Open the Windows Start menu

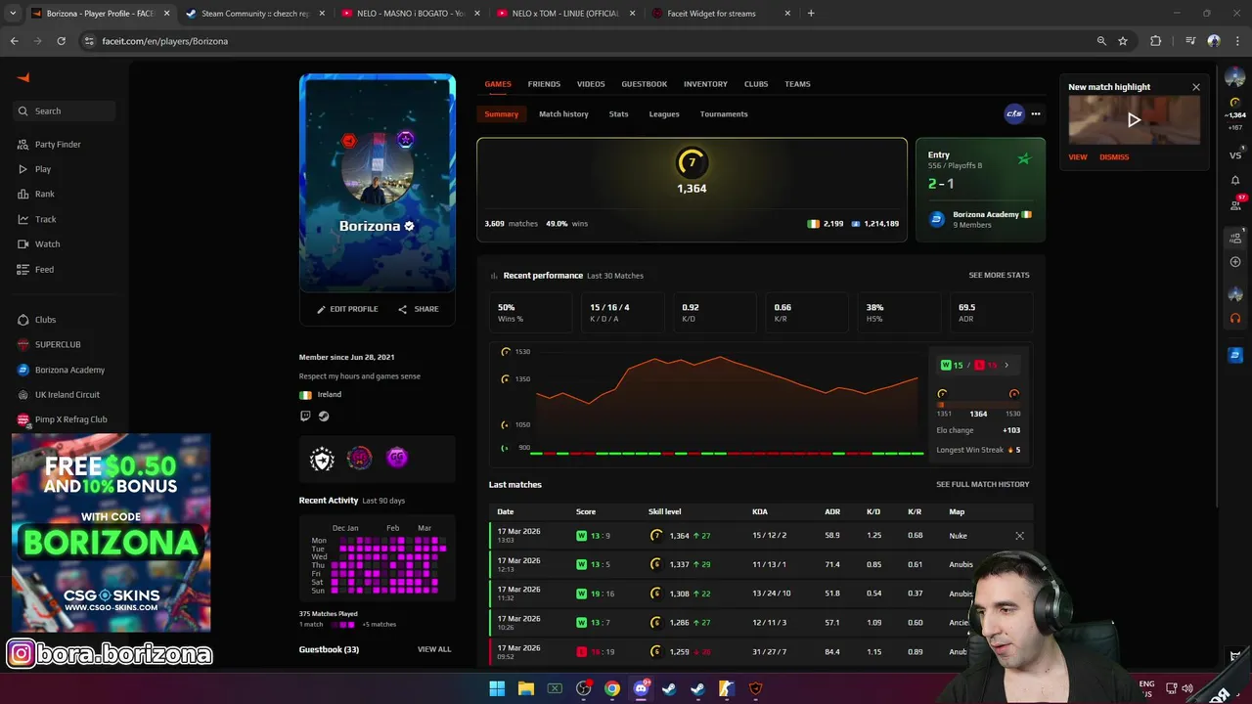pyautogui.click(x=497, y=688)
